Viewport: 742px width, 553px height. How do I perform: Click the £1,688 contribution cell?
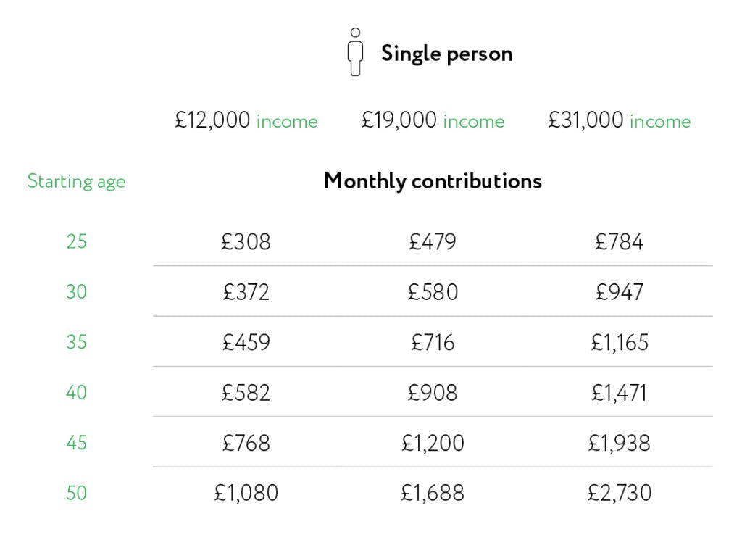tap(433, 493)
